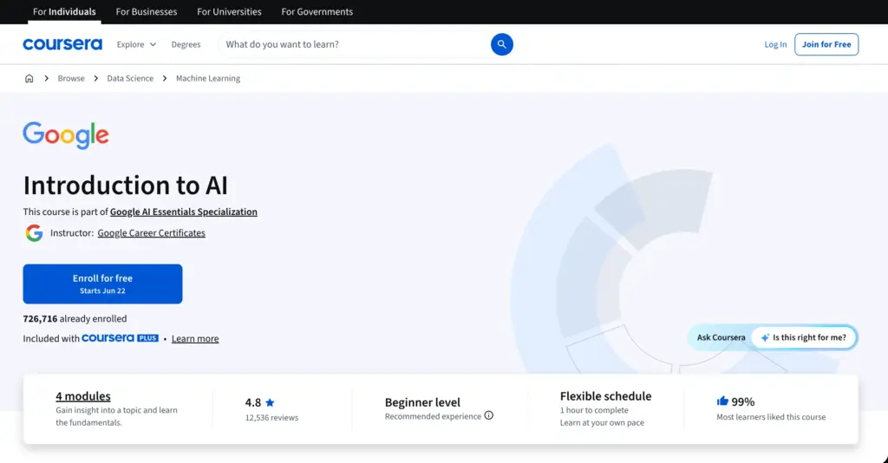This screenshot has height=463, width=888.
Task: Click the blue star rating icon
Action: (271, 402)
